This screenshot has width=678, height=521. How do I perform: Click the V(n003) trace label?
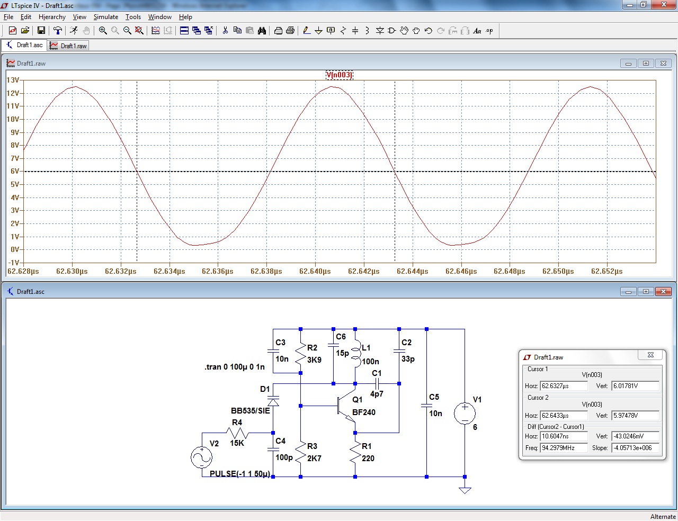339,75
